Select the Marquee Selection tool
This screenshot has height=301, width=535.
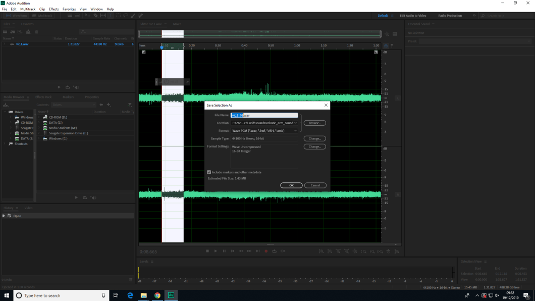point(119,15)
